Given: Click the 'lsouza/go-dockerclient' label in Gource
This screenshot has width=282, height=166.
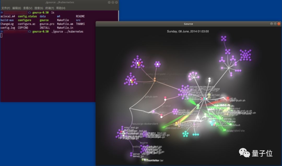Looking at the screenshot, I should tap(145, 124).
